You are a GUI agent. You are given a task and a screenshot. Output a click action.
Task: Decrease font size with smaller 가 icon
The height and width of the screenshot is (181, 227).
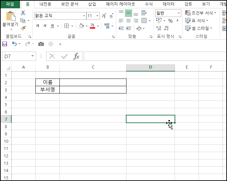pyautogui.click(x=111, y=16)
